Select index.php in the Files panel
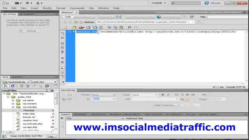This screenshot has width=249, height=140. point(28,114)
